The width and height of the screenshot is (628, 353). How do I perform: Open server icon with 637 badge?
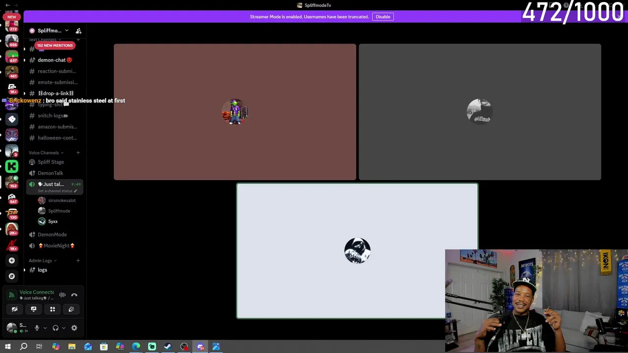12,56
